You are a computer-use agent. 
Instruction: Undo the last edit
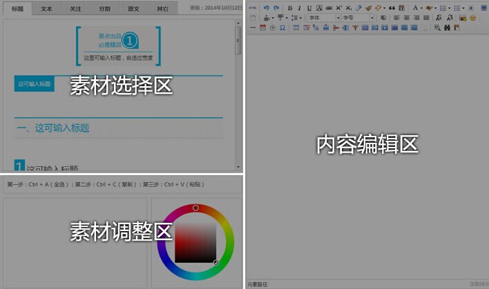tap(266, 8)
